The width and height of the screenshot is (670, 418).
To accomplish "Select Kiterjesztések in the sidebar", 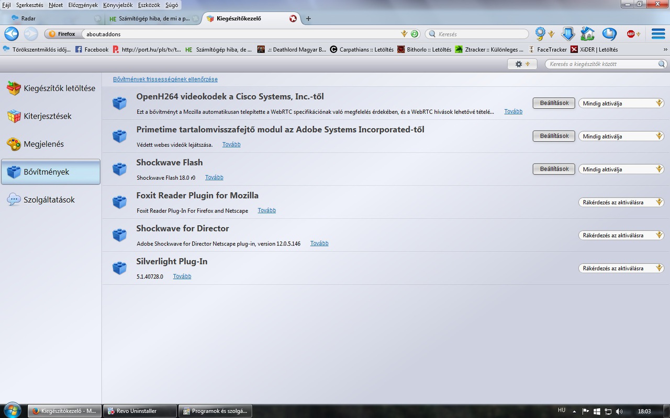I will pos(51,116).
